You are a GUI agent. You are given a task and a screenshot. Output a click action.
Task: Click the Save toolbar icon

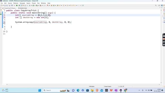tap(5, 5)
